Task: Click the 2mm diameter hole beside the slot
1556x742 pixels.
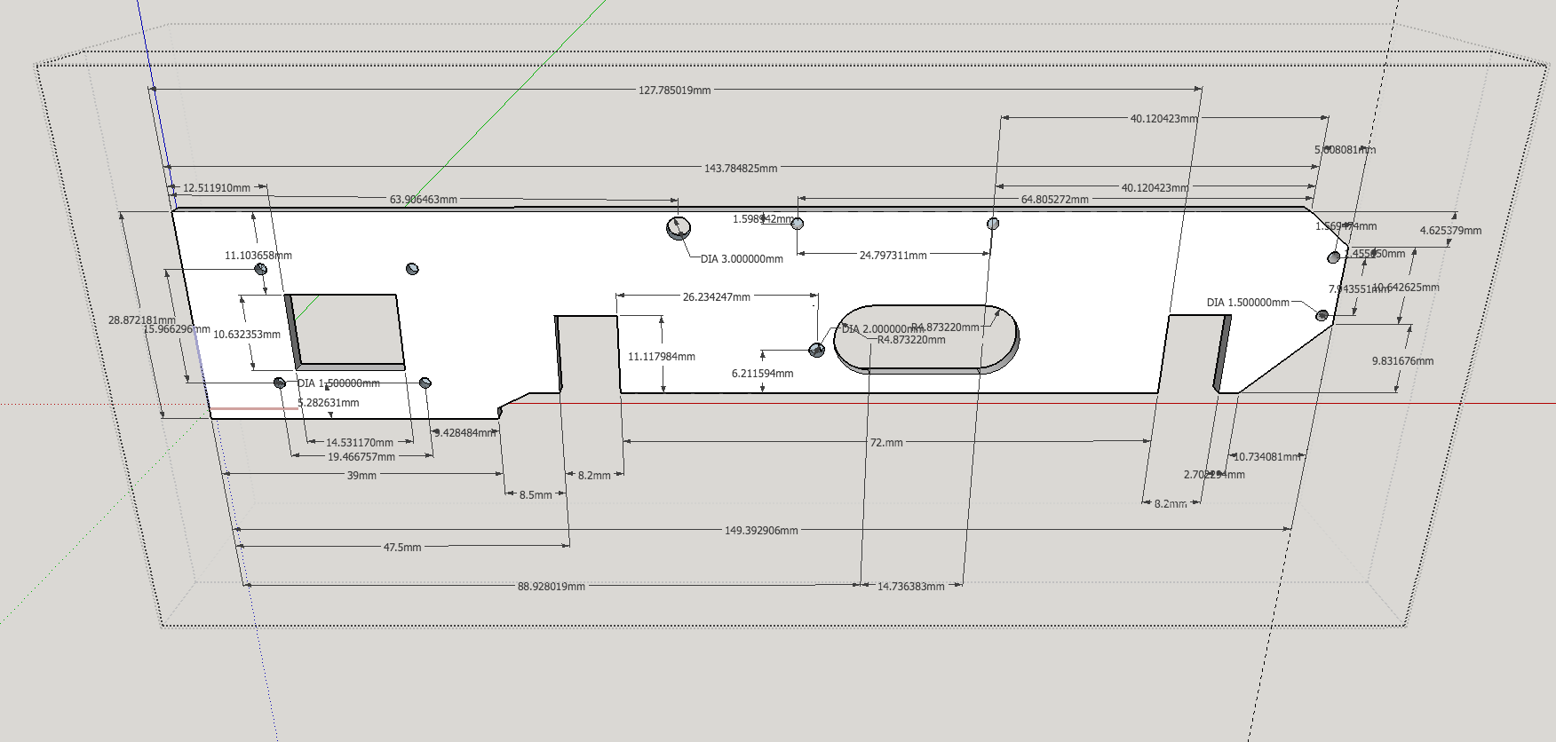Action: click(x=817, y=350)
